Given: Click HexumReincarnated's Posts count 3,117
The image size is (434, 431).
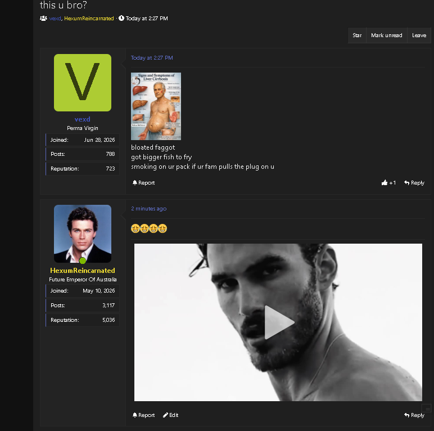Looking at the screenshot, I should coord(108,306).
